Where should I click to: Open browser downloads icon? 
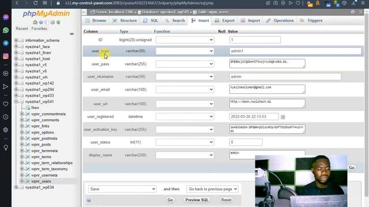click(353, 3)
